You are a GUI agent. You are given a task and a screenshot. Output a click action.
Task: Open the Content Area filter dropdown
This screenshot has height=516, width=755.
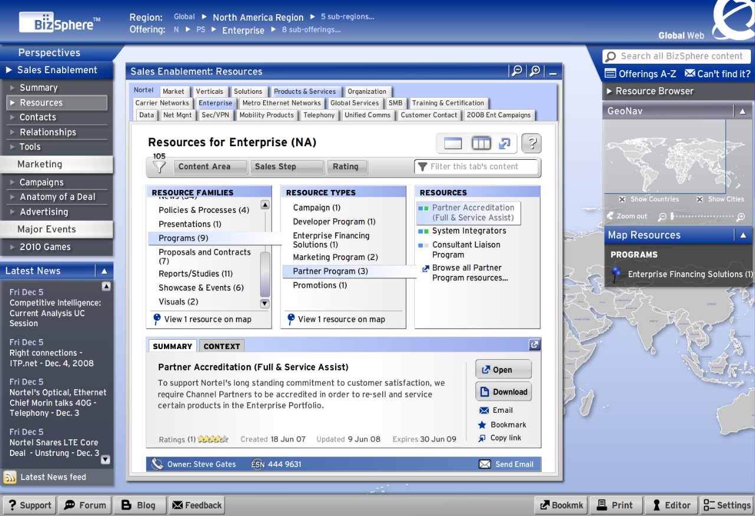(211, 167)
